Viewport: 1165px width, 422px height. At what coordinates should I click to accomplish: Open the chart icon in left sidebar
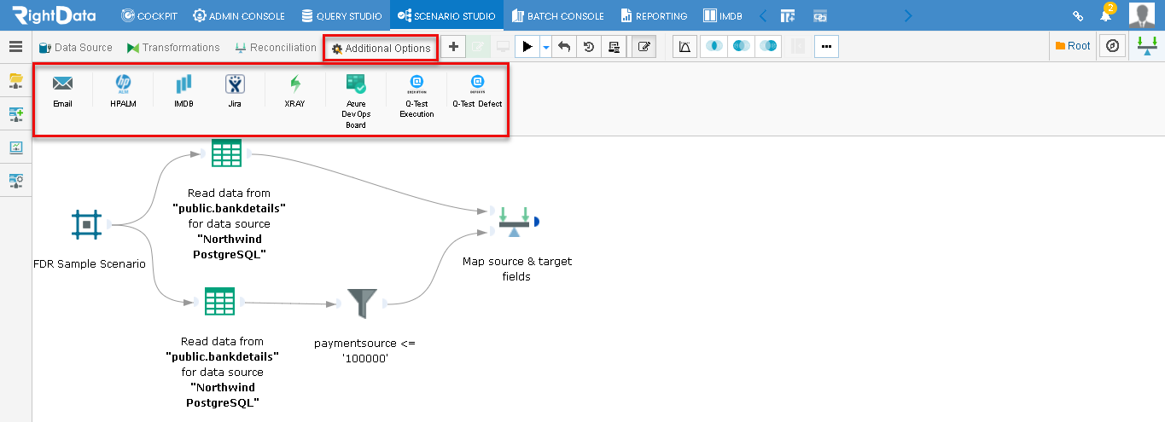click(15, 147)
